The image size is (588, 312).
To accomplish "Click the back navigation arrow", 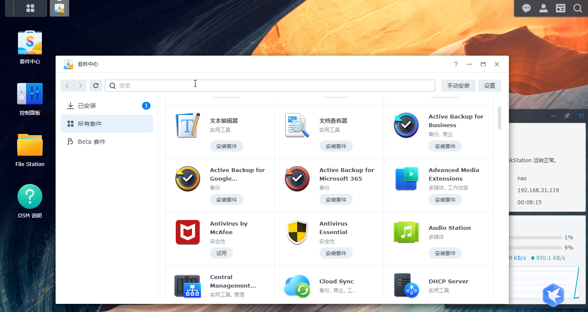I will click(x=67, y=86).
